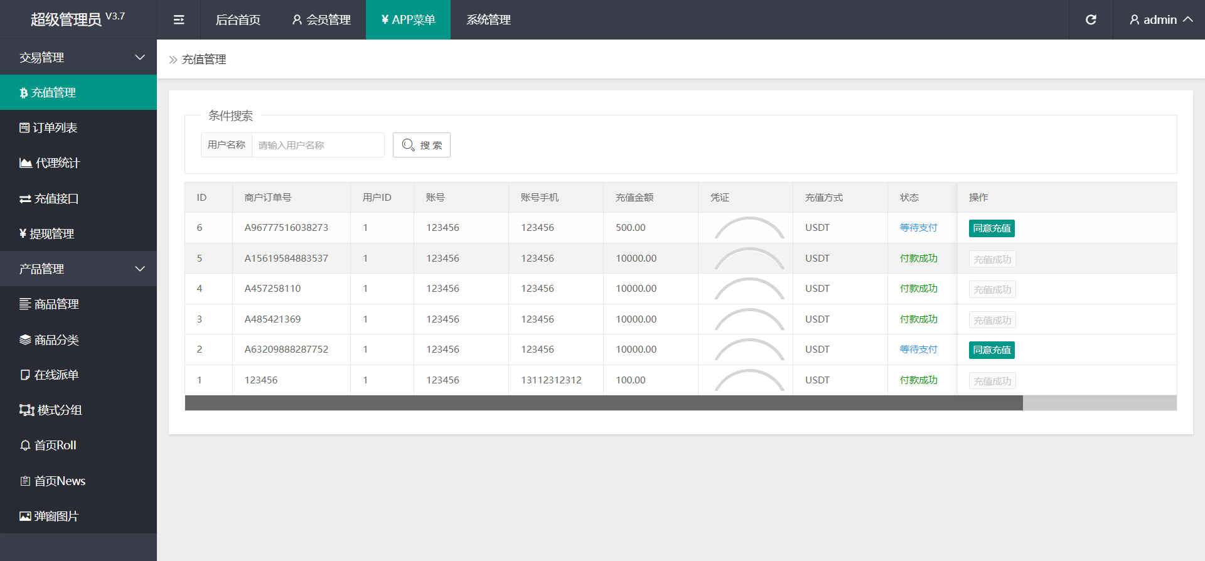Open 首页Roll bell icon item
This screenshot has width=1205, height=561.
[55, 446]
